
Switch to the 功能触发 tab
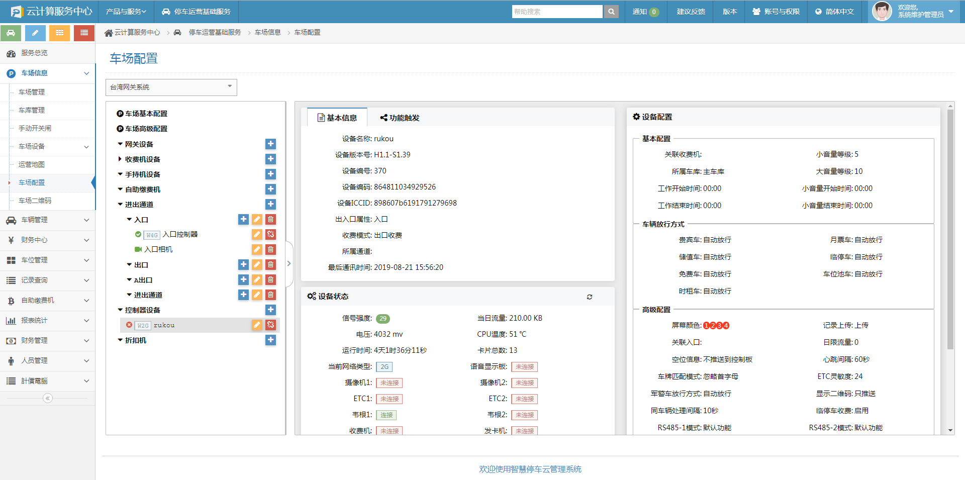click(x=400, y=118)
